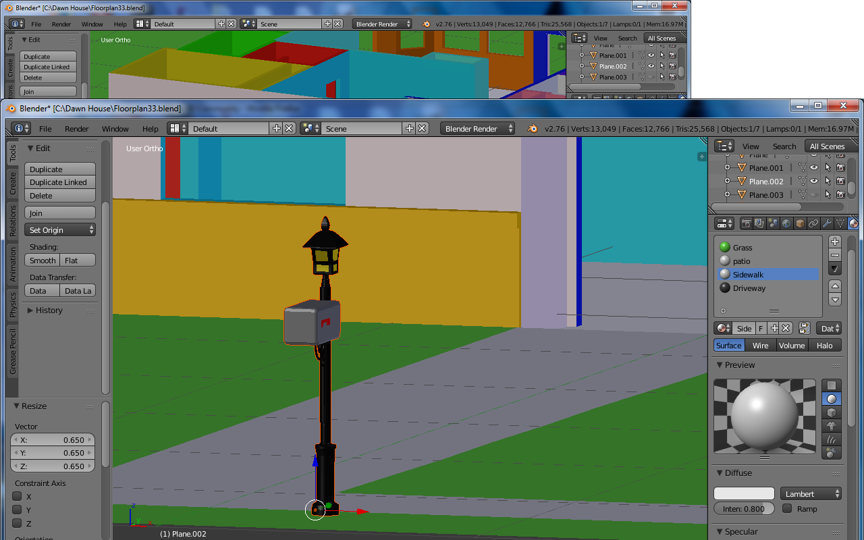Add a material slot with plus icon
Image resolution: width=864 pixels, height=540 pixels.
[835, 242]
